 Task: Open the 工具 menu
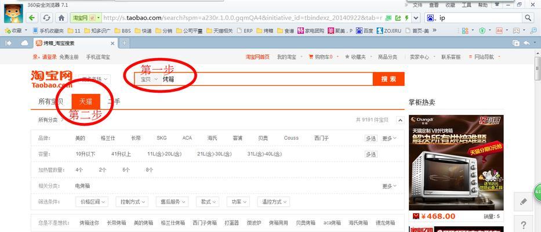coord(466,5)
